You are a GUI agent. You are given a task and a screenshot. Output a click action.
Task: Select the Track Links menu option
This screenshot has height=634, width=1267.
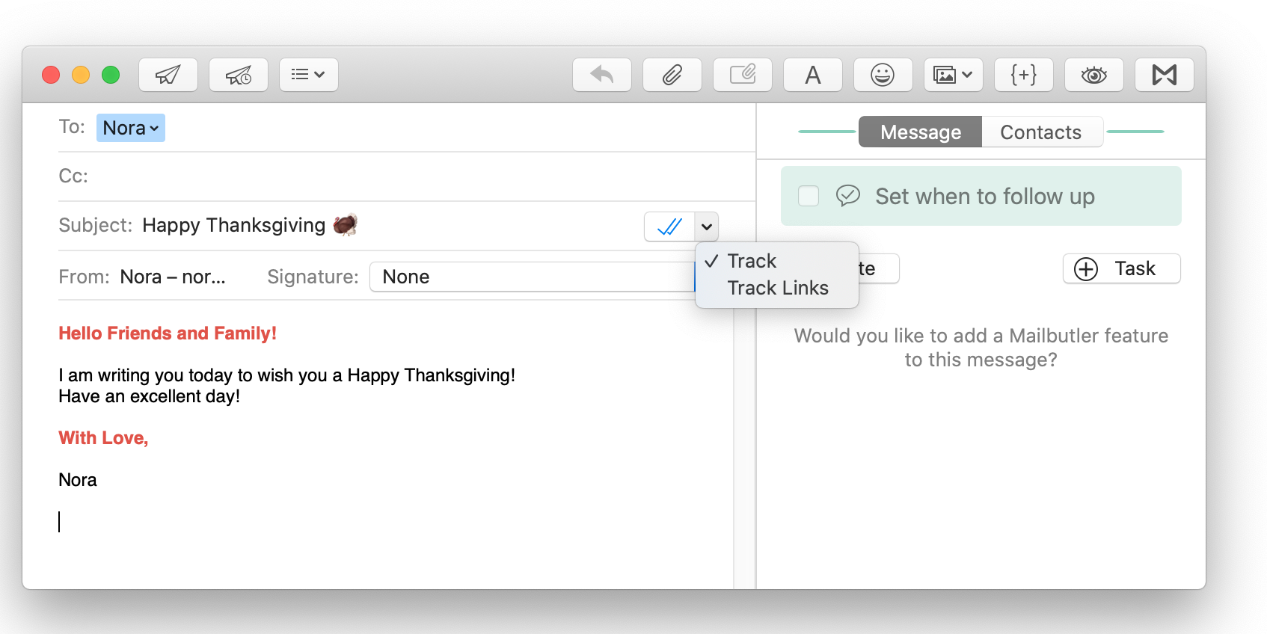777,288
